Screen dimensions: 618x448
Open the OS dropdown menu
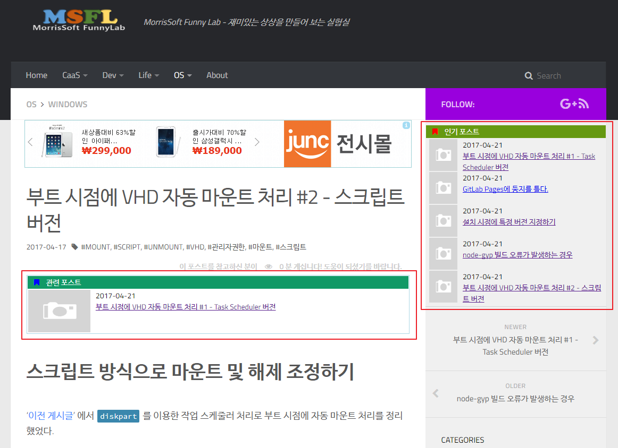click(182, 75)
